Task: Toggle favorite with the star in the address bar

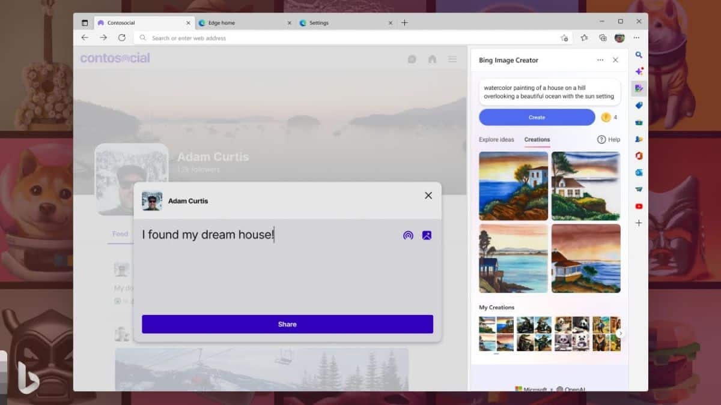Action: (x=584, y=37)
